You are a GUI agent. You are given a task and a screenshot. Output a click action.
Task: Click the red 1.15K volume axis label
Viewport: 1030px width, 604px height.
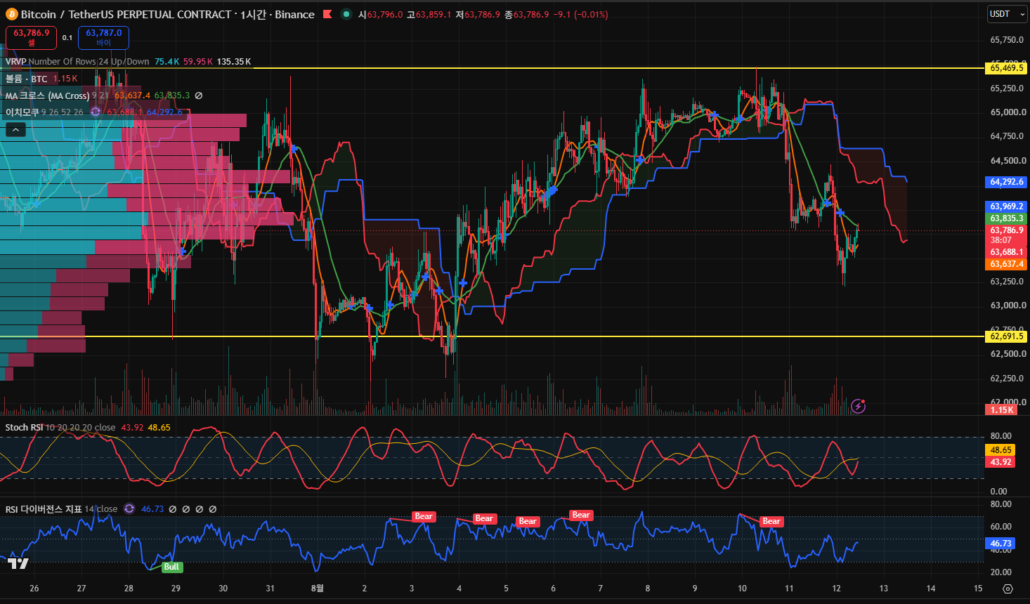1001,410
